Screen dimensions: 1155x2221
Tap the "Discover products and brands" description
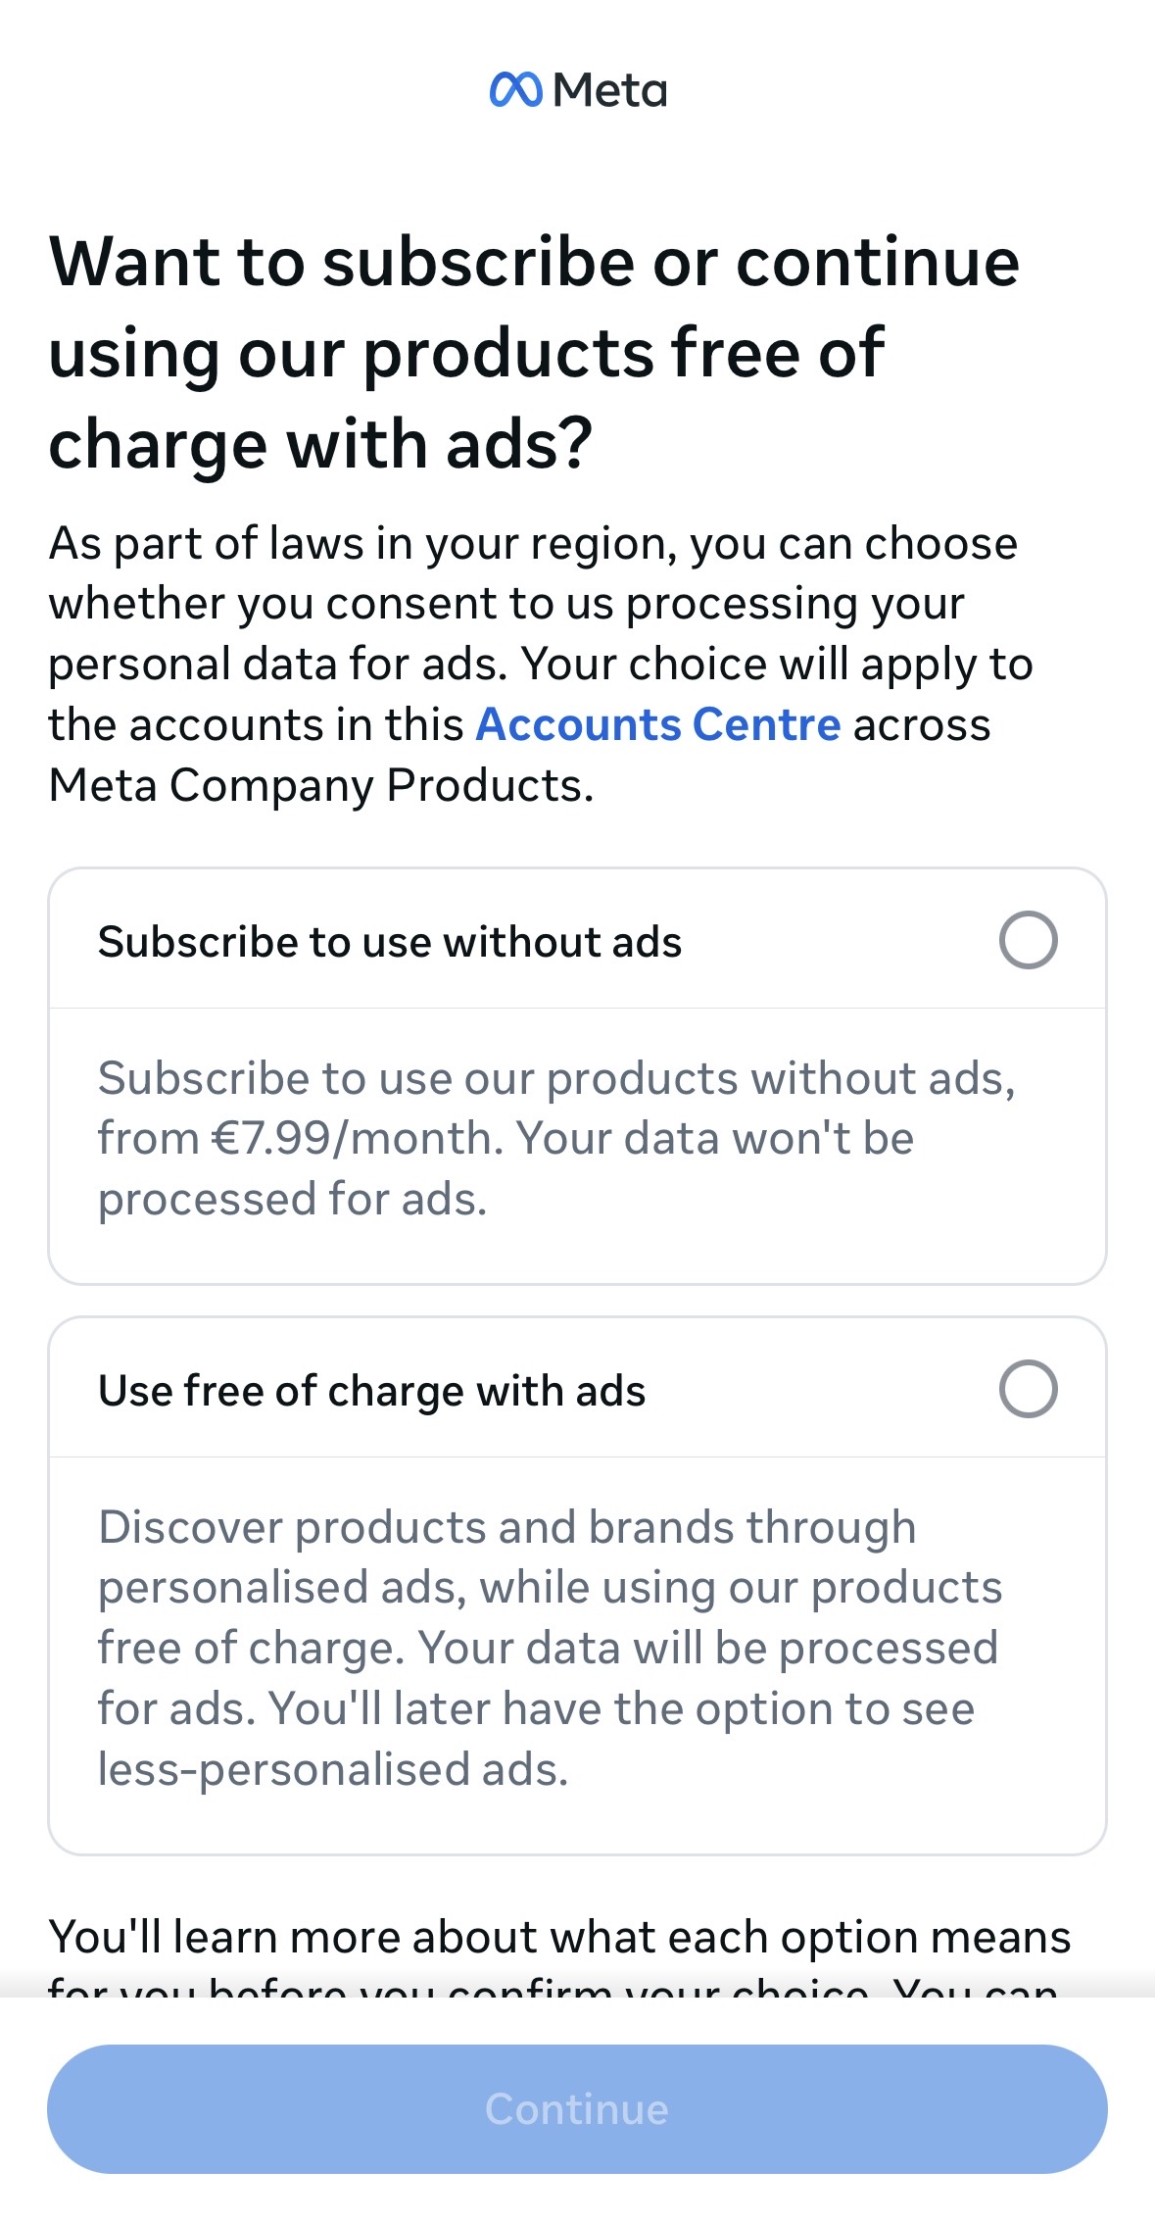click(x=507, y=1527)
